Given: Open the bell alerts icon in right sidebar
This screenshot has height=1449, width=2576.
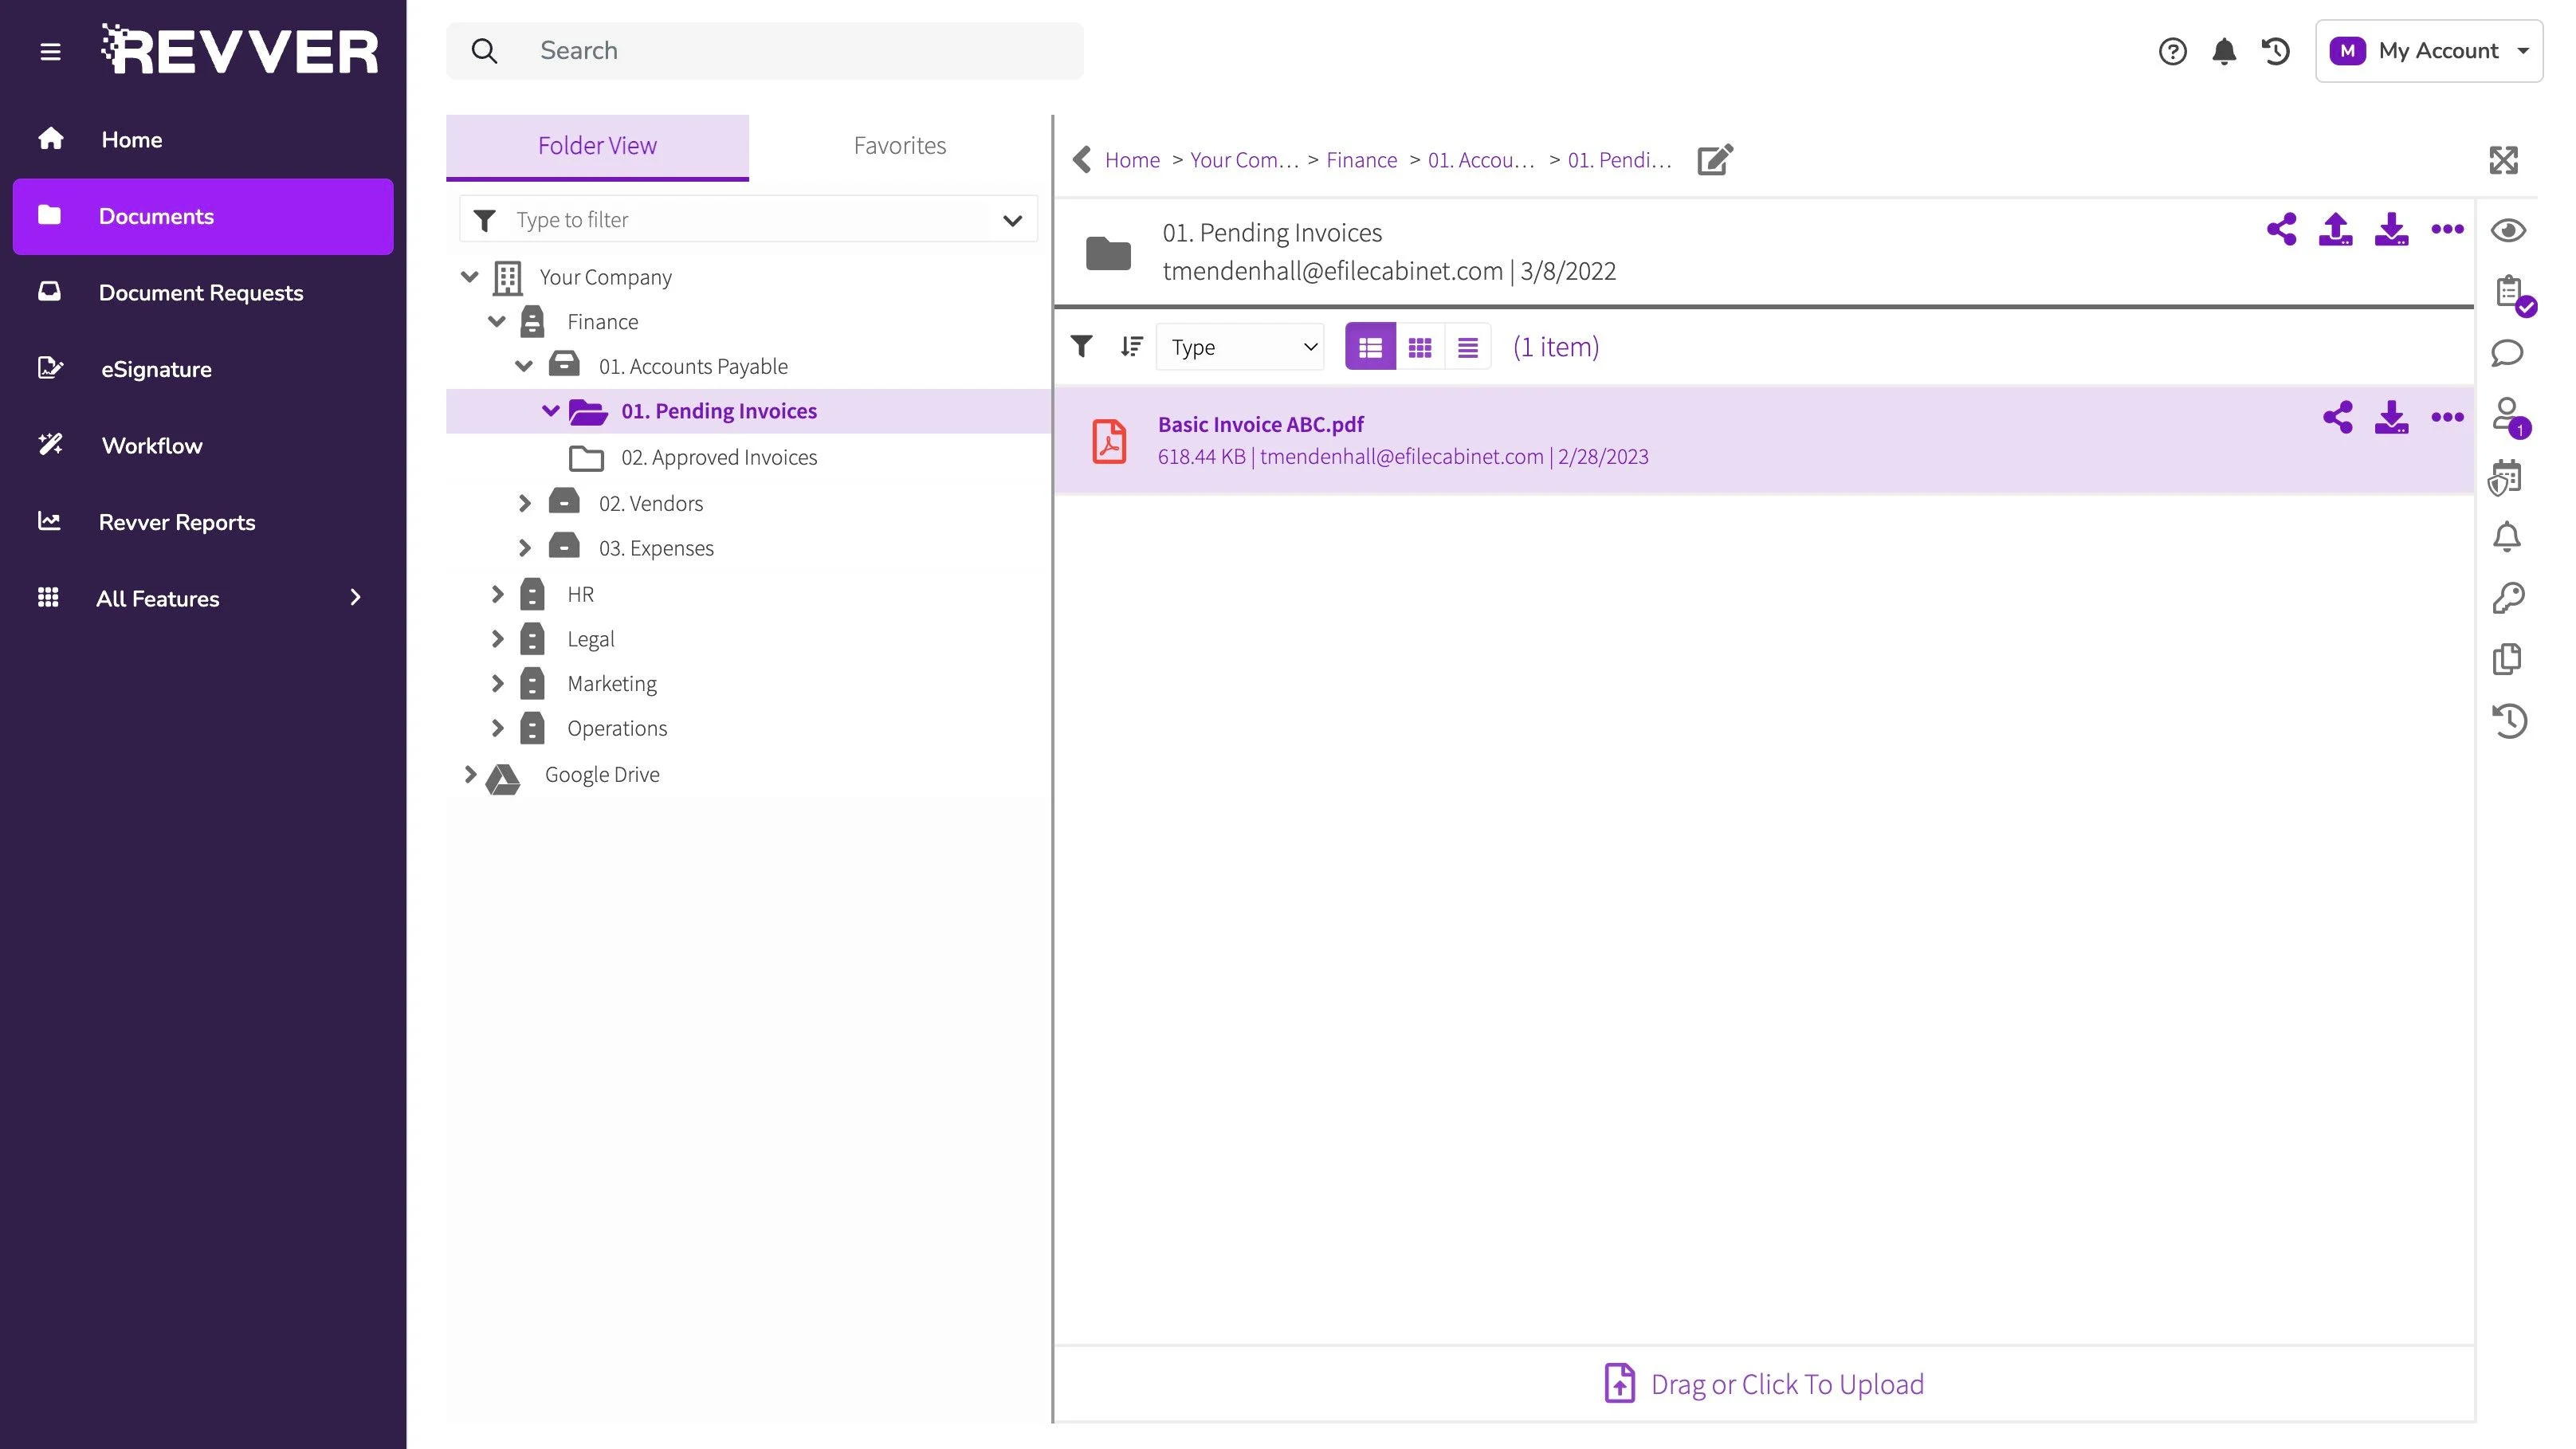Looking at the screenshot, I should 2506,537.
